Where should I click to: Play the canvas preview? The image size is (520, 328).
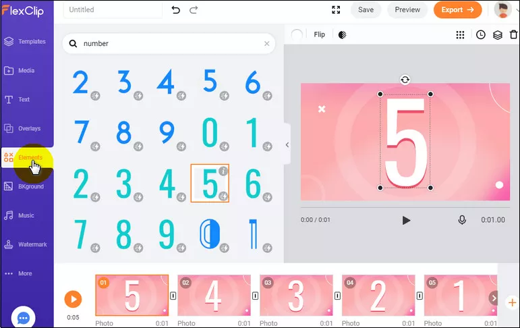coord(406,221)
